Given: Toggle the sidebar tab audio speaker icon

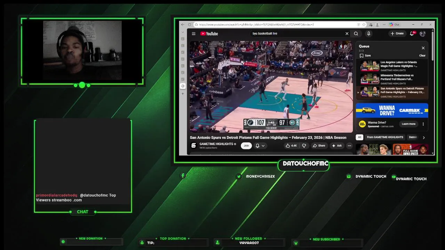Looking at the screenshot, I should tap(183, 86).
